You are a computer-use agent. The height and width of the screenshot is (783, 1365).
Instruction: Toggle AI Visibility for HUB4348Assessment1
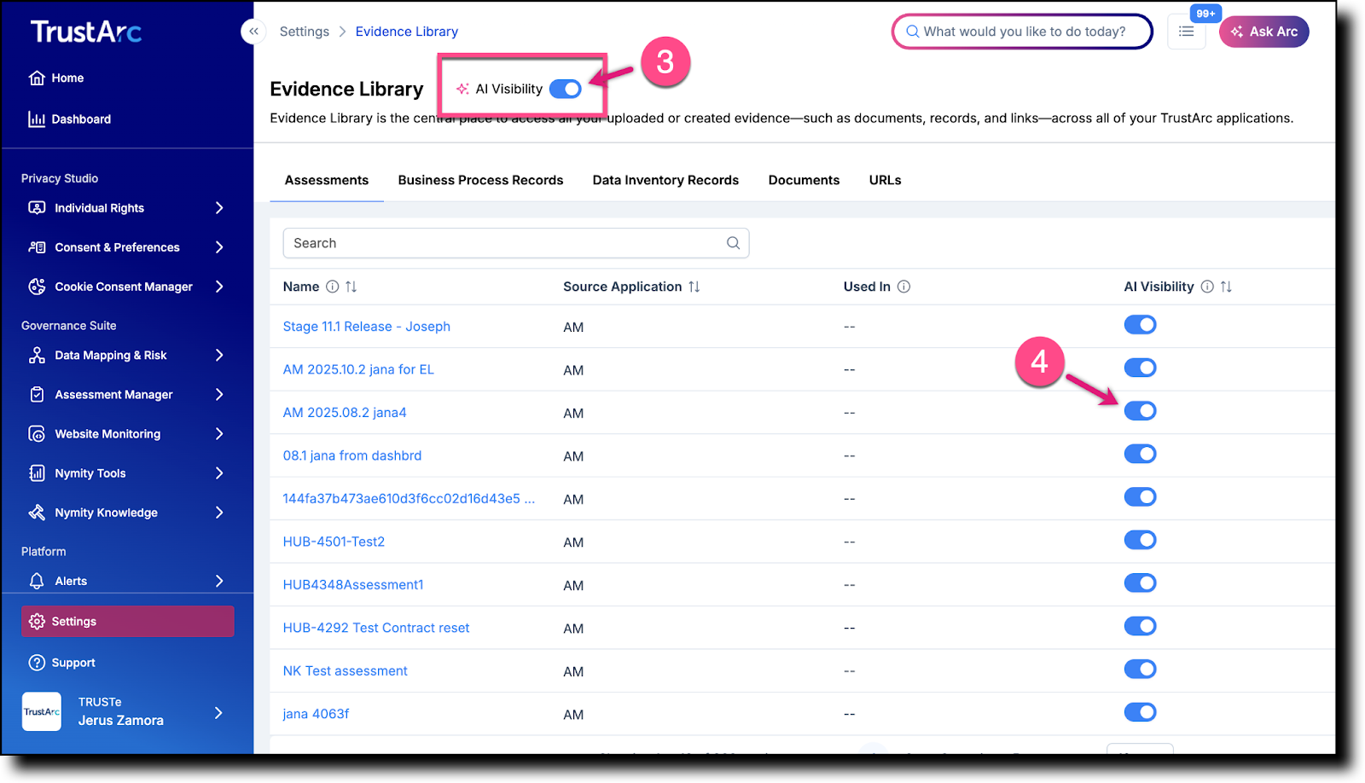1140,583
